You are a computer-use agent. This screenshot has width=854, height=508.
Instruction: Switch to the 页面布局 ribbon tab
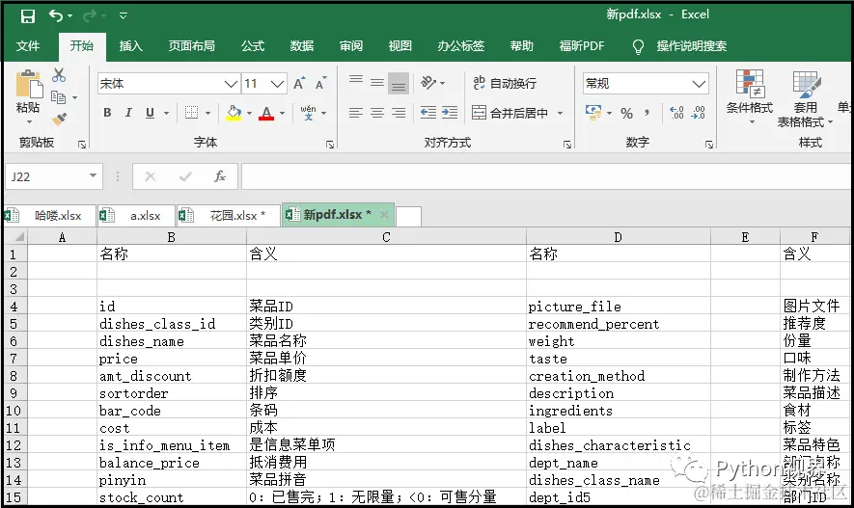[x=191, y=46]
